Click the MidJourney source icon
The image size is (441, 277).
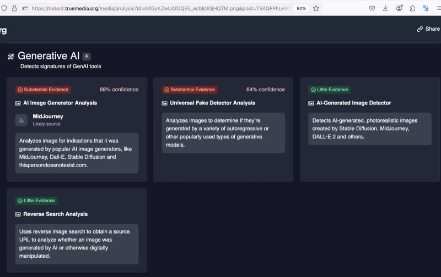click(21, 120)
